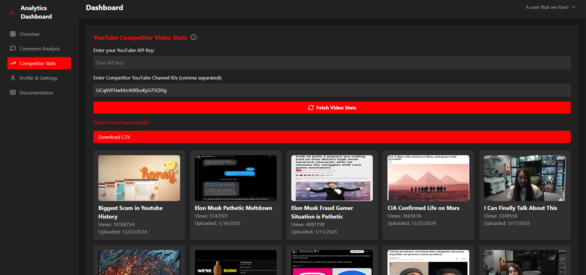Click the Dashboard page title
This screenshot has height=275, width=586.
point(104,7)
